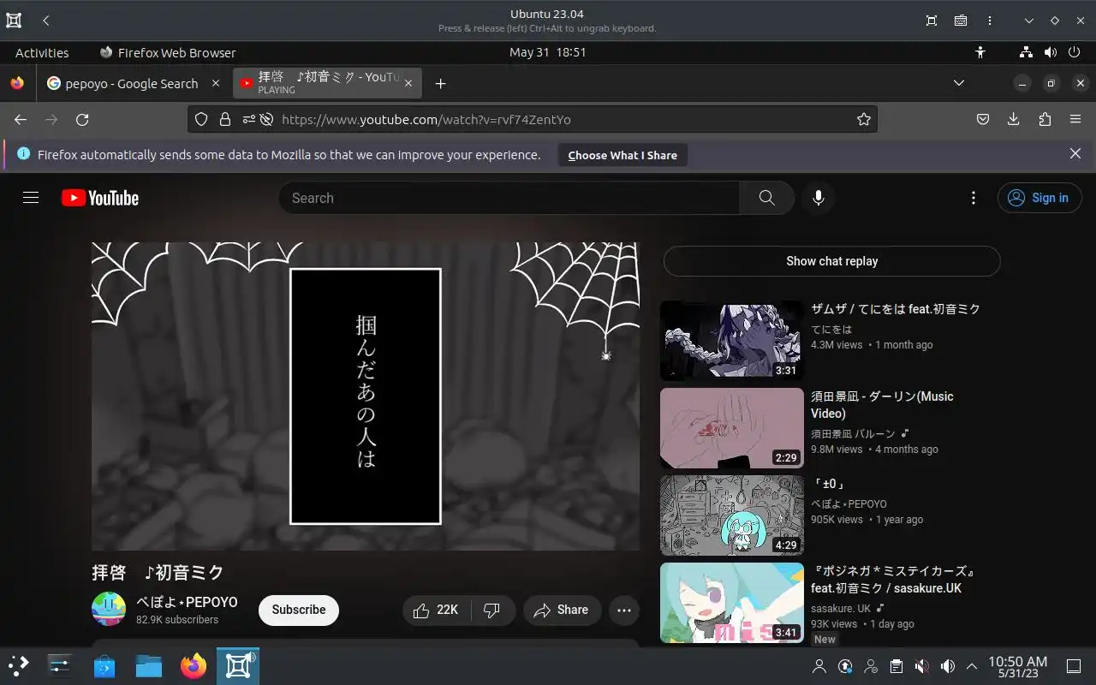The height and width of the screenshot is (685, 1096).
Task: Go to the YouTube home logo
Action: coord(100,198)
